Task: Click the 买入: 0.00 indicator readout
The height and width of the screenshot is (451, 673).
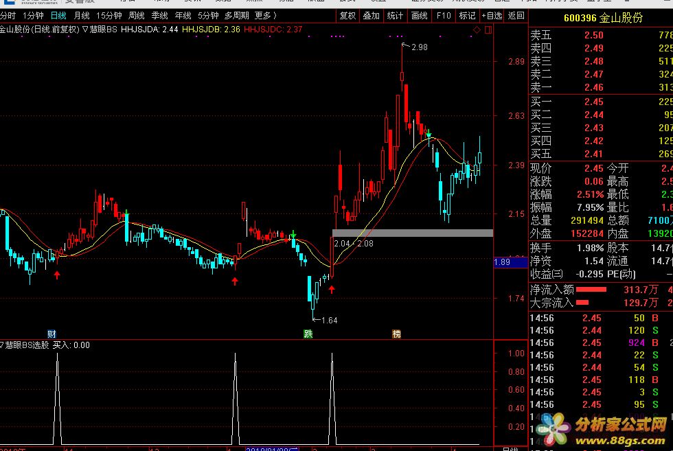Action: click(x=71, y=345)
